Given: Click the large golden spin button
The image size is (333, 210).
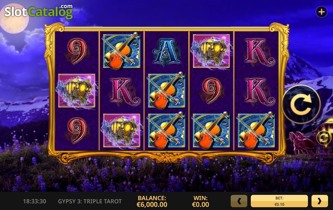Looking at the screenshot, I should point(302,104).
